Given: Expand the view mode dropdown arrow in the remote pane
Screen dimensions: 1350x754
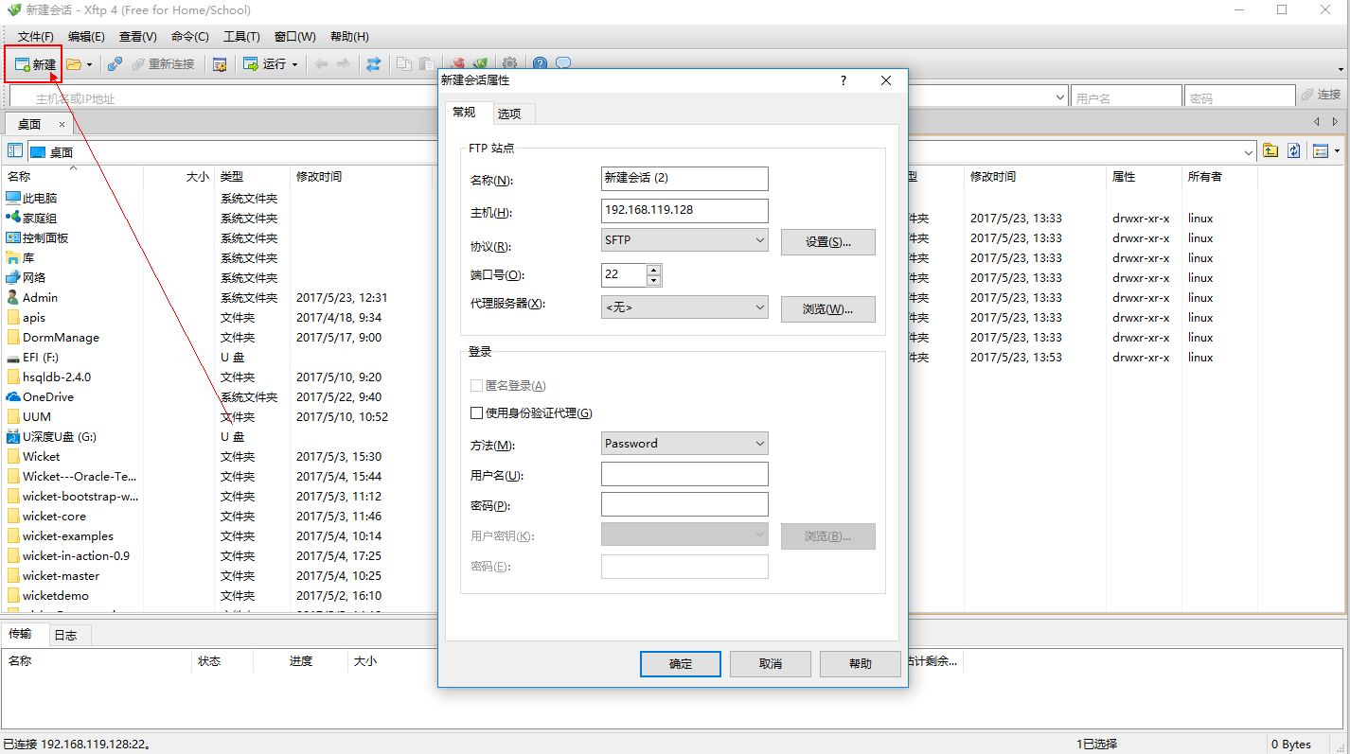Looking at the screenshot, I should click(x=1337, y=150).
